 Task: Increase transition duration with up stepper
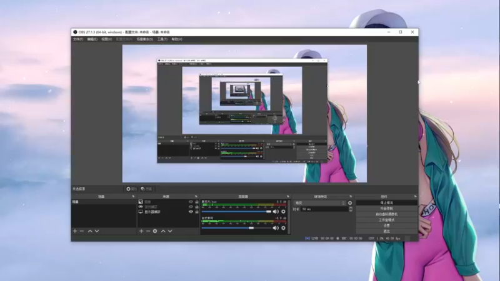coord(351,208)
